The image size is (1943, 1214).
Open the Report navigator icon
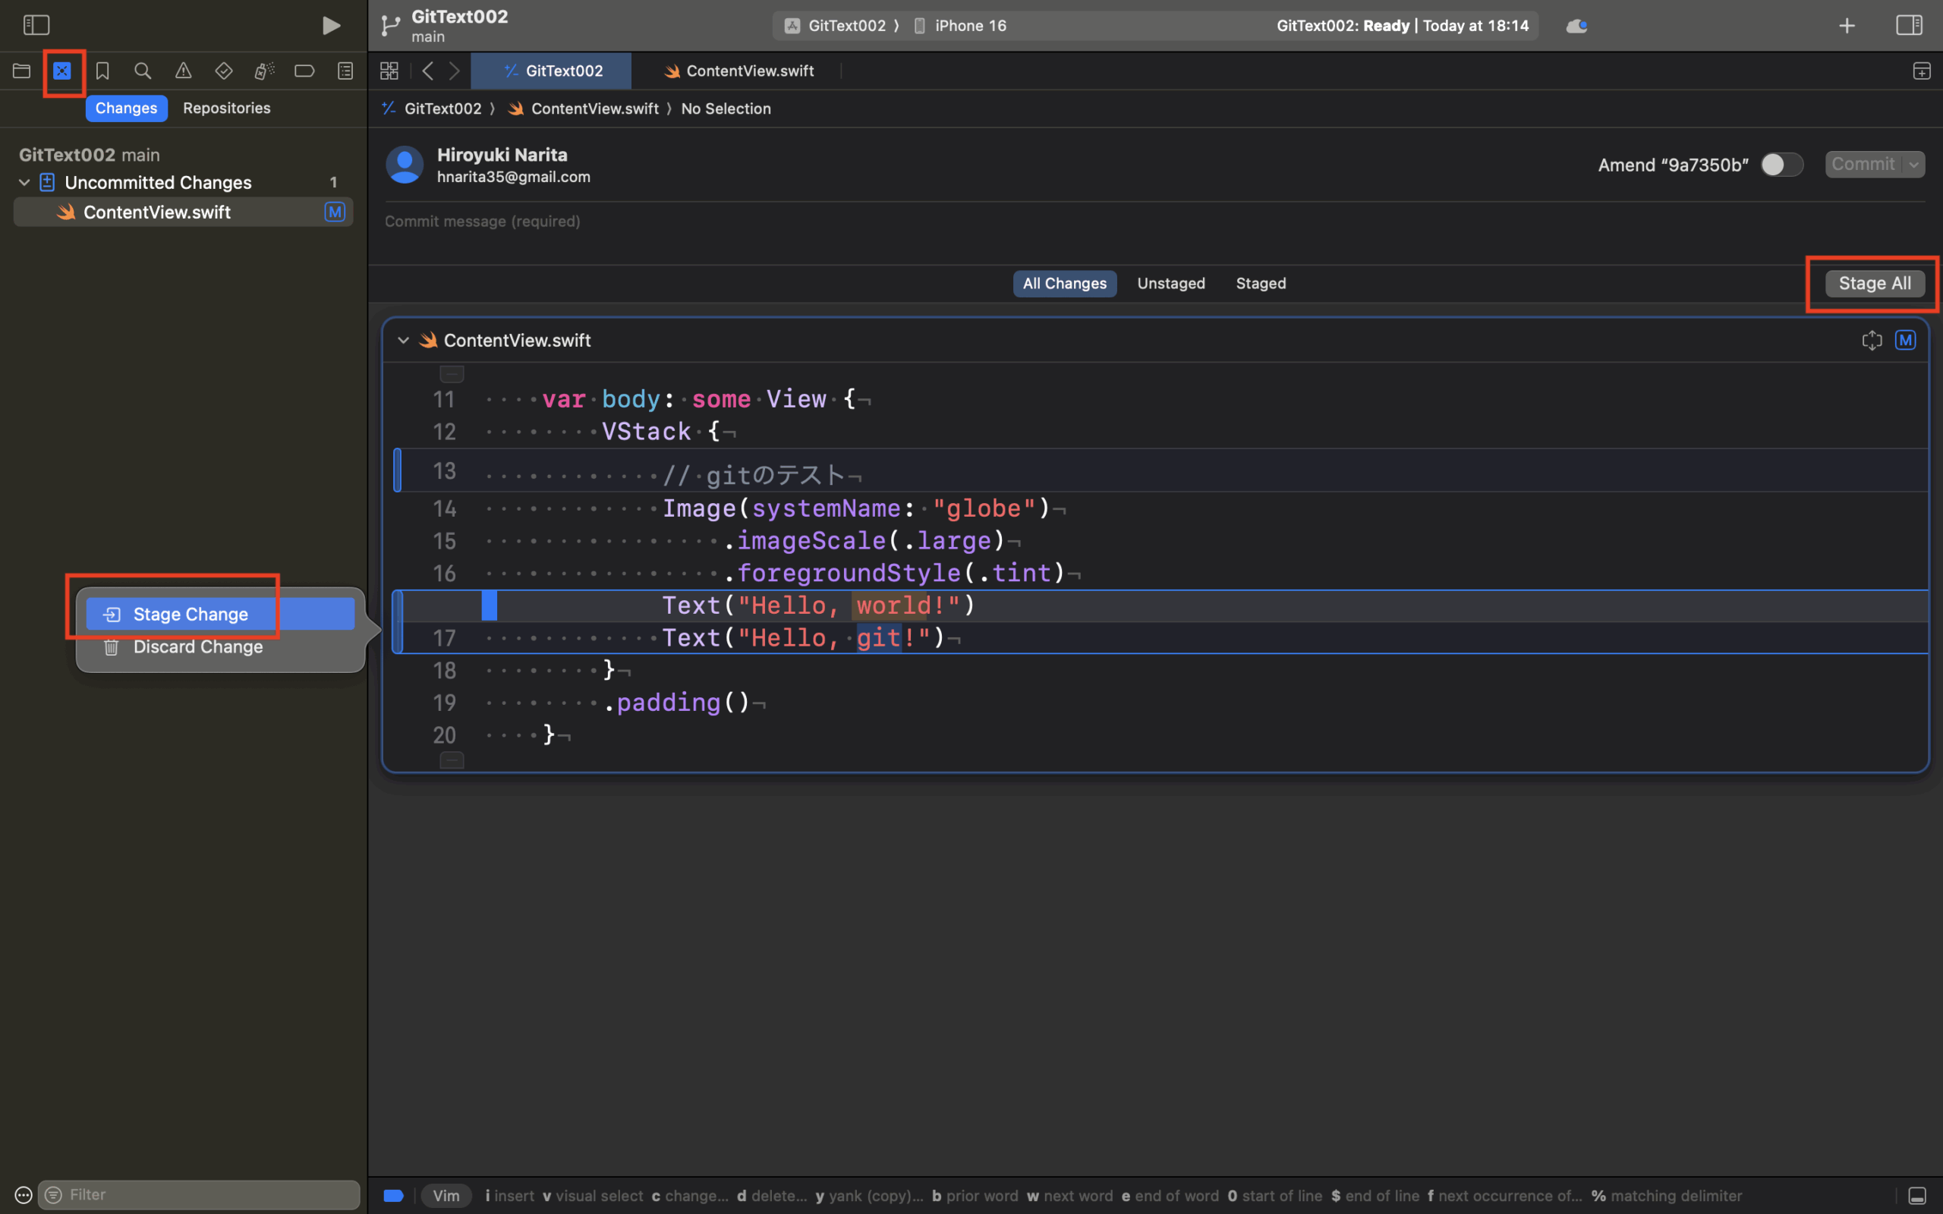tap(345, 71)
